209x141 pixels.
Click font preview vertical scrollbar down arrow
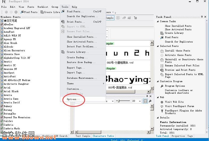(152, 88)
